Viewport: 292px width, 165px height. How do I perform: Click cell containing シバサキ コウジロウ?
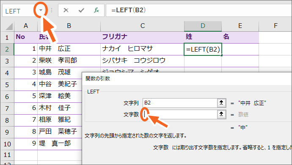143,61
